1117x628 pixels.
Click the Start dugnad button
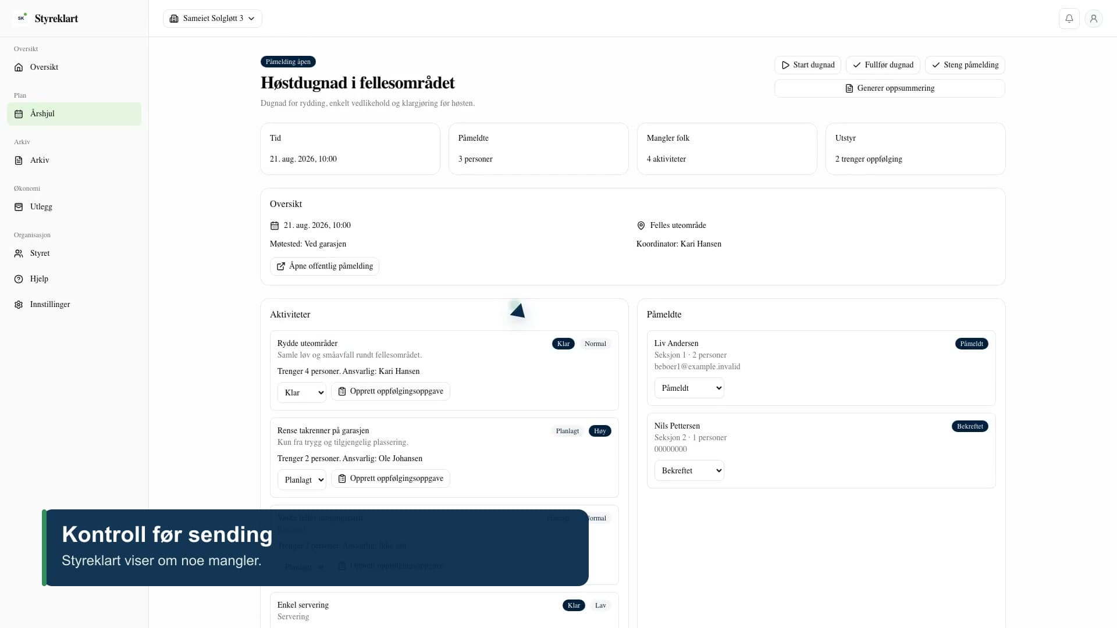807,65
